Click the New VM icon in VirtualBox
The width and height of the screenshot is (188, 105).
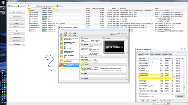61,33
